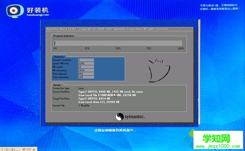Click the MB remaining value 1414
The width and height of the screenshot is (245, 151).
(x=86, y=70)
